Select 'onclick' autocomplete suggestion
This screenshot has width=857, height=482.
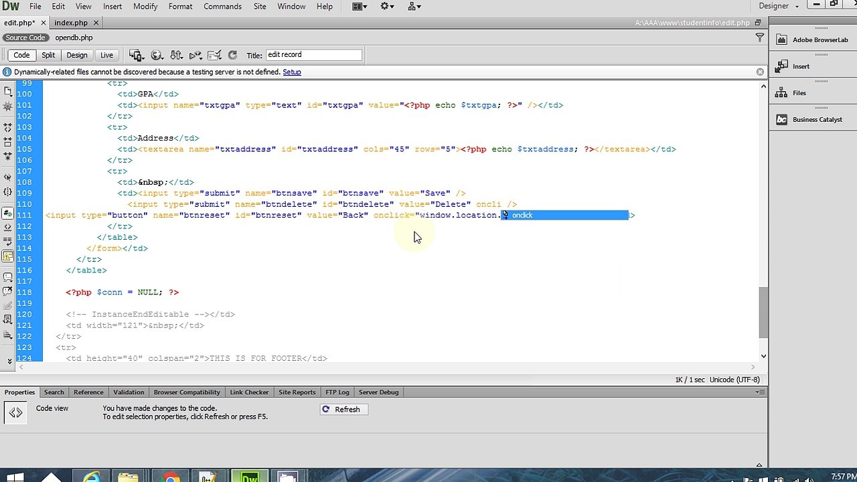[x=565, y=215]
